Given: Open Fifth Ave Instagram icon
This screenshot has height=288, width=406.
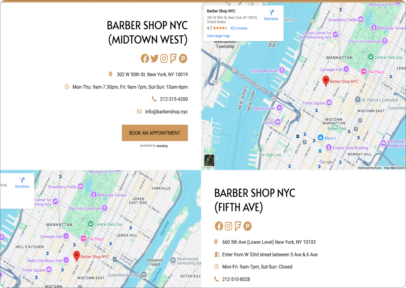Looking at the screenshot, I should pyautogui.click(x=228, y=226).
